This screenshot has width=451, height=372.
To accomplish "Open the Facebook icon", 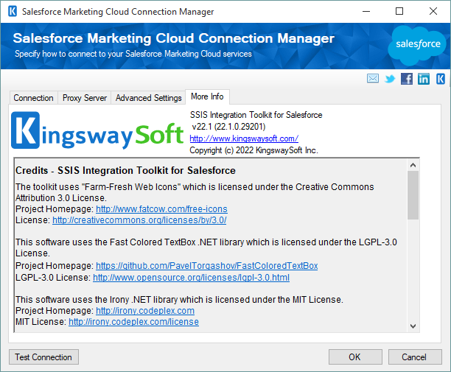I will point(407,79).
